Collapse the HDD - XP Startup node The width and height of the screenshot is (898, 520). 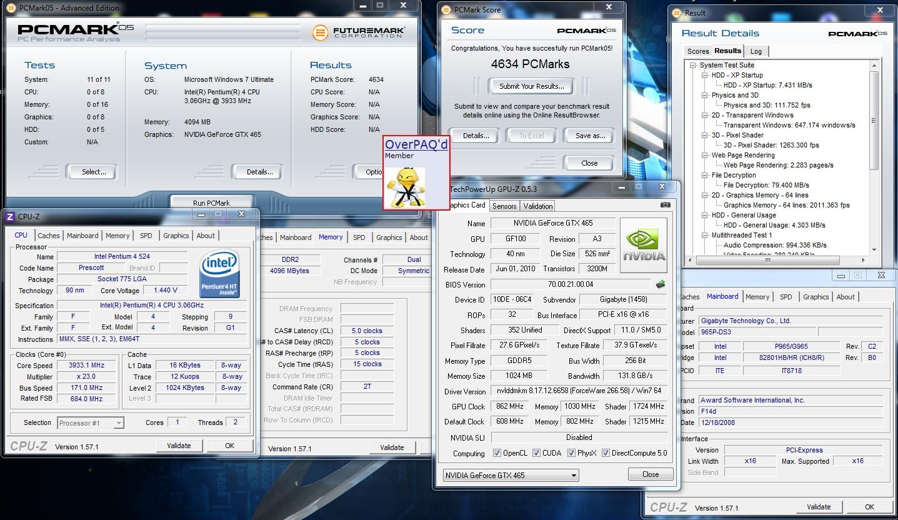tap(705, 75)
